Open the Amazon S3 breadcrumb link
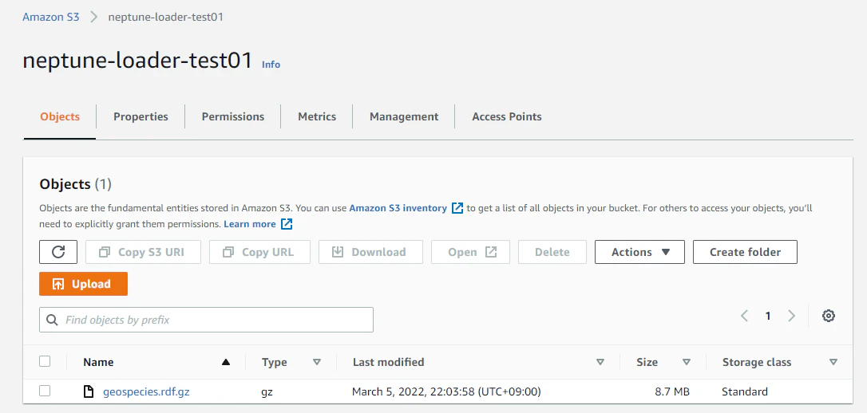867x413 pixels. point(51,17)
